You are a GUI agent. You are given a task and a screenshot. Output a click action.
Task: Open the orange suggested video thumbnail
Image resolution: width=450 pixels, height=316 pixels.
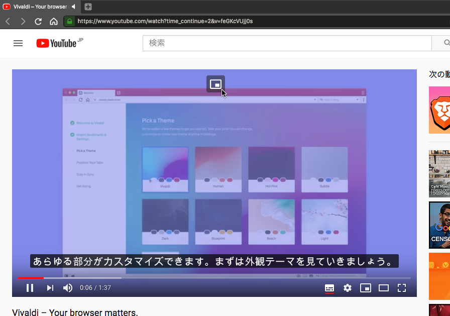(439, 276)
